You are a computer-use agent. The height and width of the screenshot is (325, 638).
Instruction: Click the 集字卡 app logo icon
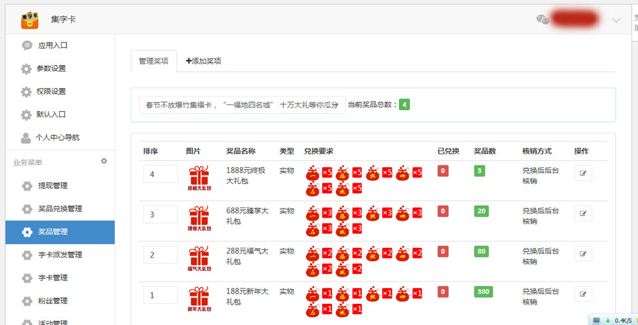coord(30,19)
